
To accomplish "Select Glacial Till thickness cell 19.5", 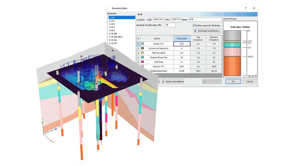I will coord(182,66).
